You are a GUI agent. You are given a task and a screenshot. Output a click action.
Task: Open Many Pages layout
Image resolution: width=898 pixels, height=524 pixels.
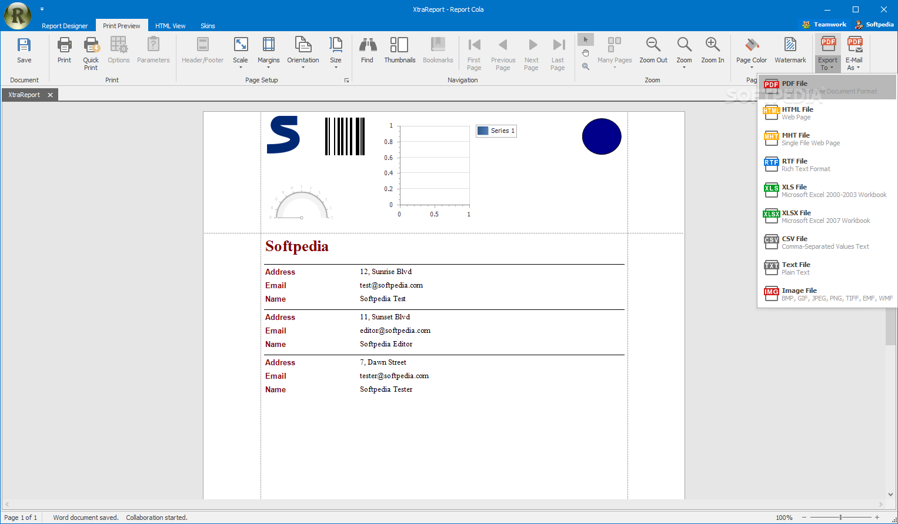pos(615,53)
